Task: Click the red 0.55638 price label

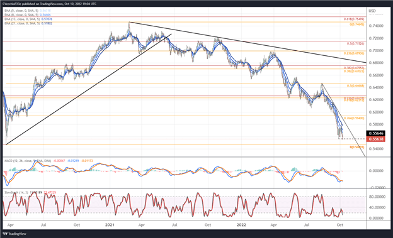Action: (x=376, y=139)
